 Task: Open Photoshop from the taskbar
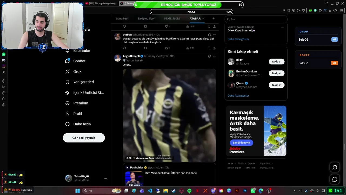pos(245,191)
